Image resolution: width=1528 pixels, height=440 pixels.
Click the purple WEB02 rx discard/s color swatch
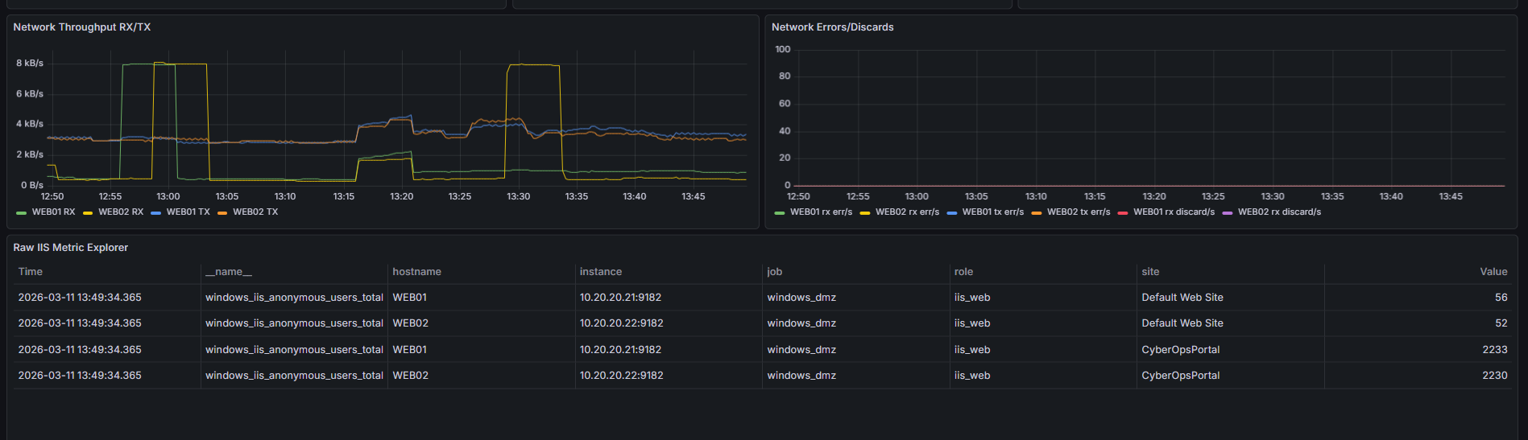coord(1228,213)
